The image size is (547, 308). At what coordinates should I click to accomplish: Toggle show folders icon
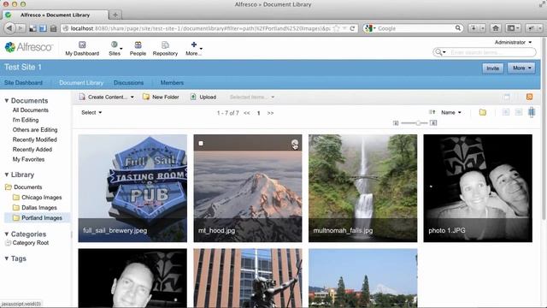coord(482,112)
